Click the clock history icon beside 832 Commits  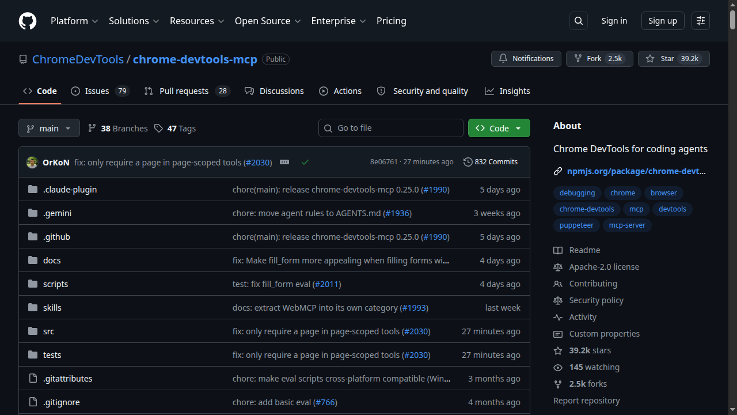point(468,162)
